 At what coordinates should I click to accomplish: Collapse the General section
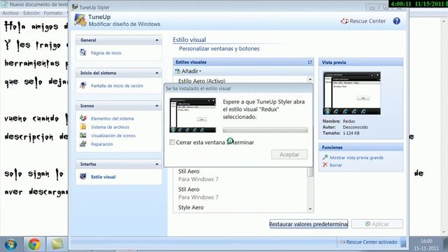pos(157,41)
